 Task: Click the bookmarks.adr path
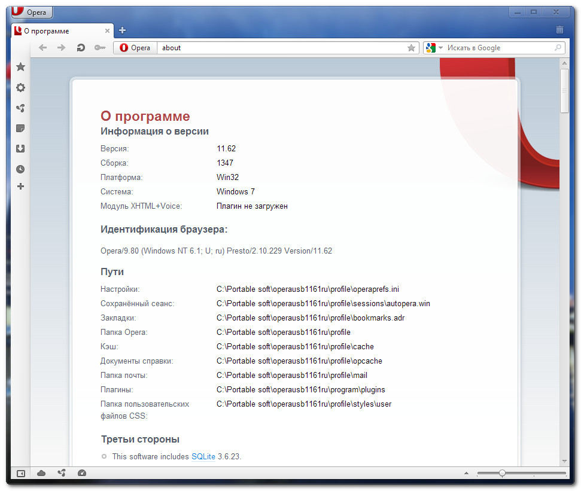click(x=311, y=318)
